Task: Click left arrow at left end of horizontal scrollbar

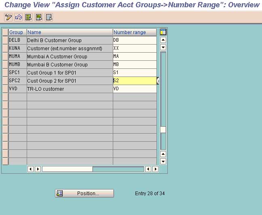Action: click(30, 169)
